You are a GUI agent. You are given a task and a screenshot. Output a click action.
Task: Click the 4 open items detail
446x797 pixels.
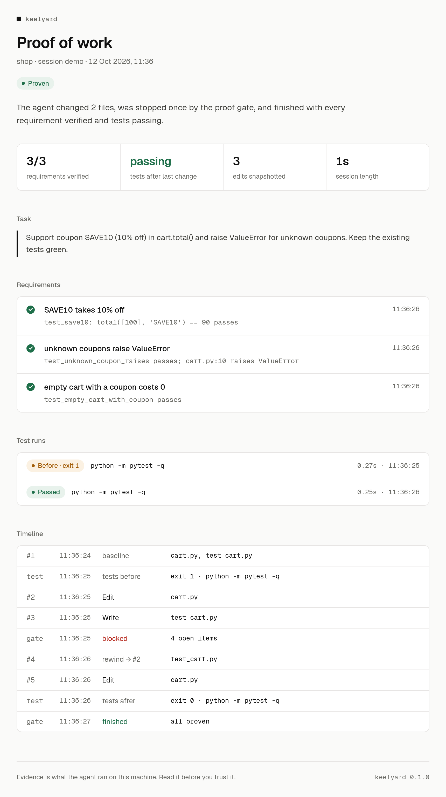coord(194,638)
